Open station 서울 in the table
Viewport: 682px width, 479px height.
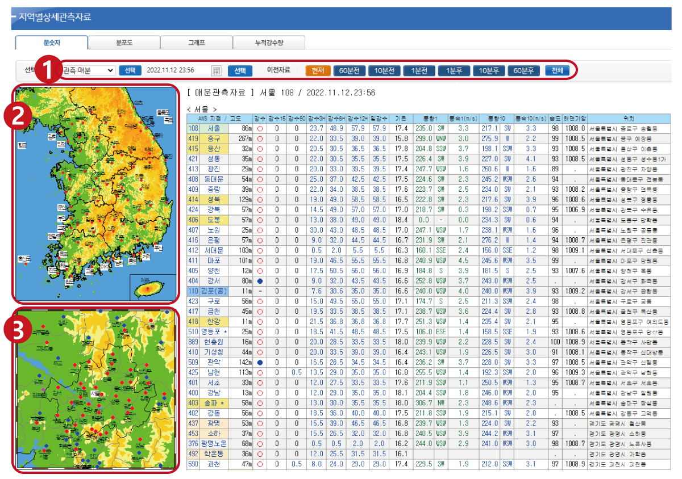pyautogui.click(x=214, y=129)
